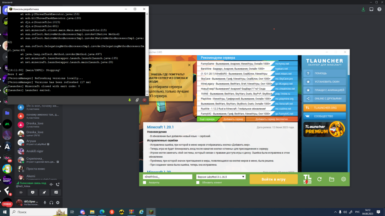Image resolution: width=385 pixels, height=216 pixels.
Task: Click server address mc.SkyCave.pro
Action: pyautogui.click(x=284, y=79)
